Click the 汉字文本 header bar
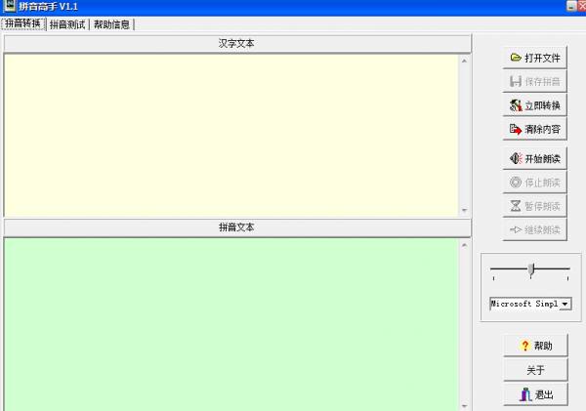Image resolution: width=586 pixels, height=411 pixels. tap(237, 43)
